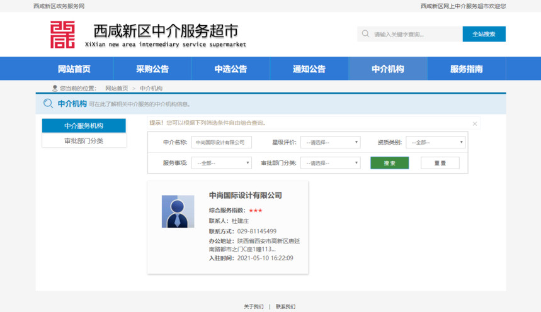Expand the 资质类别 dropdown
This screenshot has height=312, width=541.
point(435,143)
